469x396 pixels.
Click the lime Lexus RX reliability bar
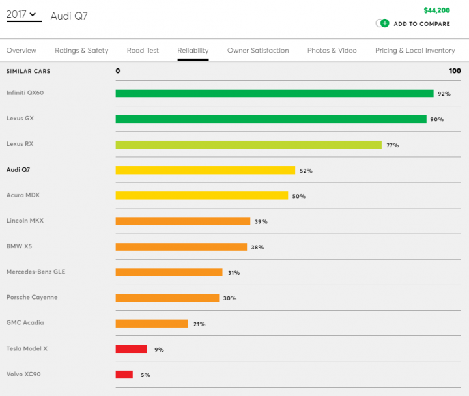[249, 145]
